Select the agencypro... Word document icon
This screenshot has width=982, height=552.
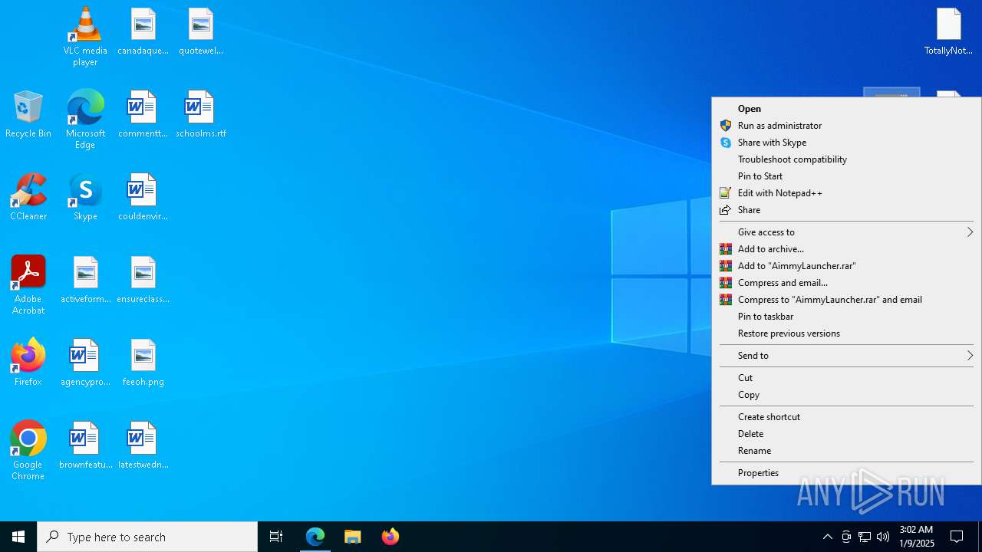click(85, 363)
